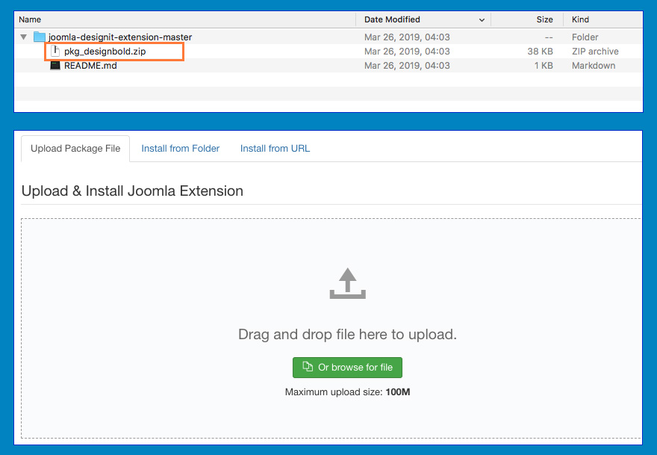The image size is (657, 455).
Task: Switch to the Install from Folder tab
Action: [180, 148]
